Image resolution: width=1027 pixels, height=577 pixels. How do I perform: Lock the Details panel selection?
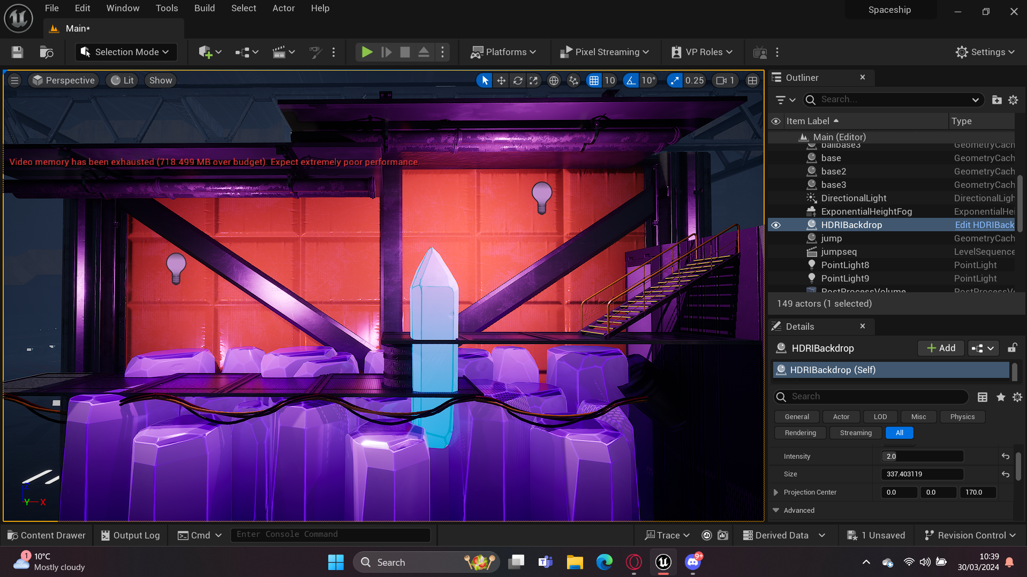(1012, 348)
